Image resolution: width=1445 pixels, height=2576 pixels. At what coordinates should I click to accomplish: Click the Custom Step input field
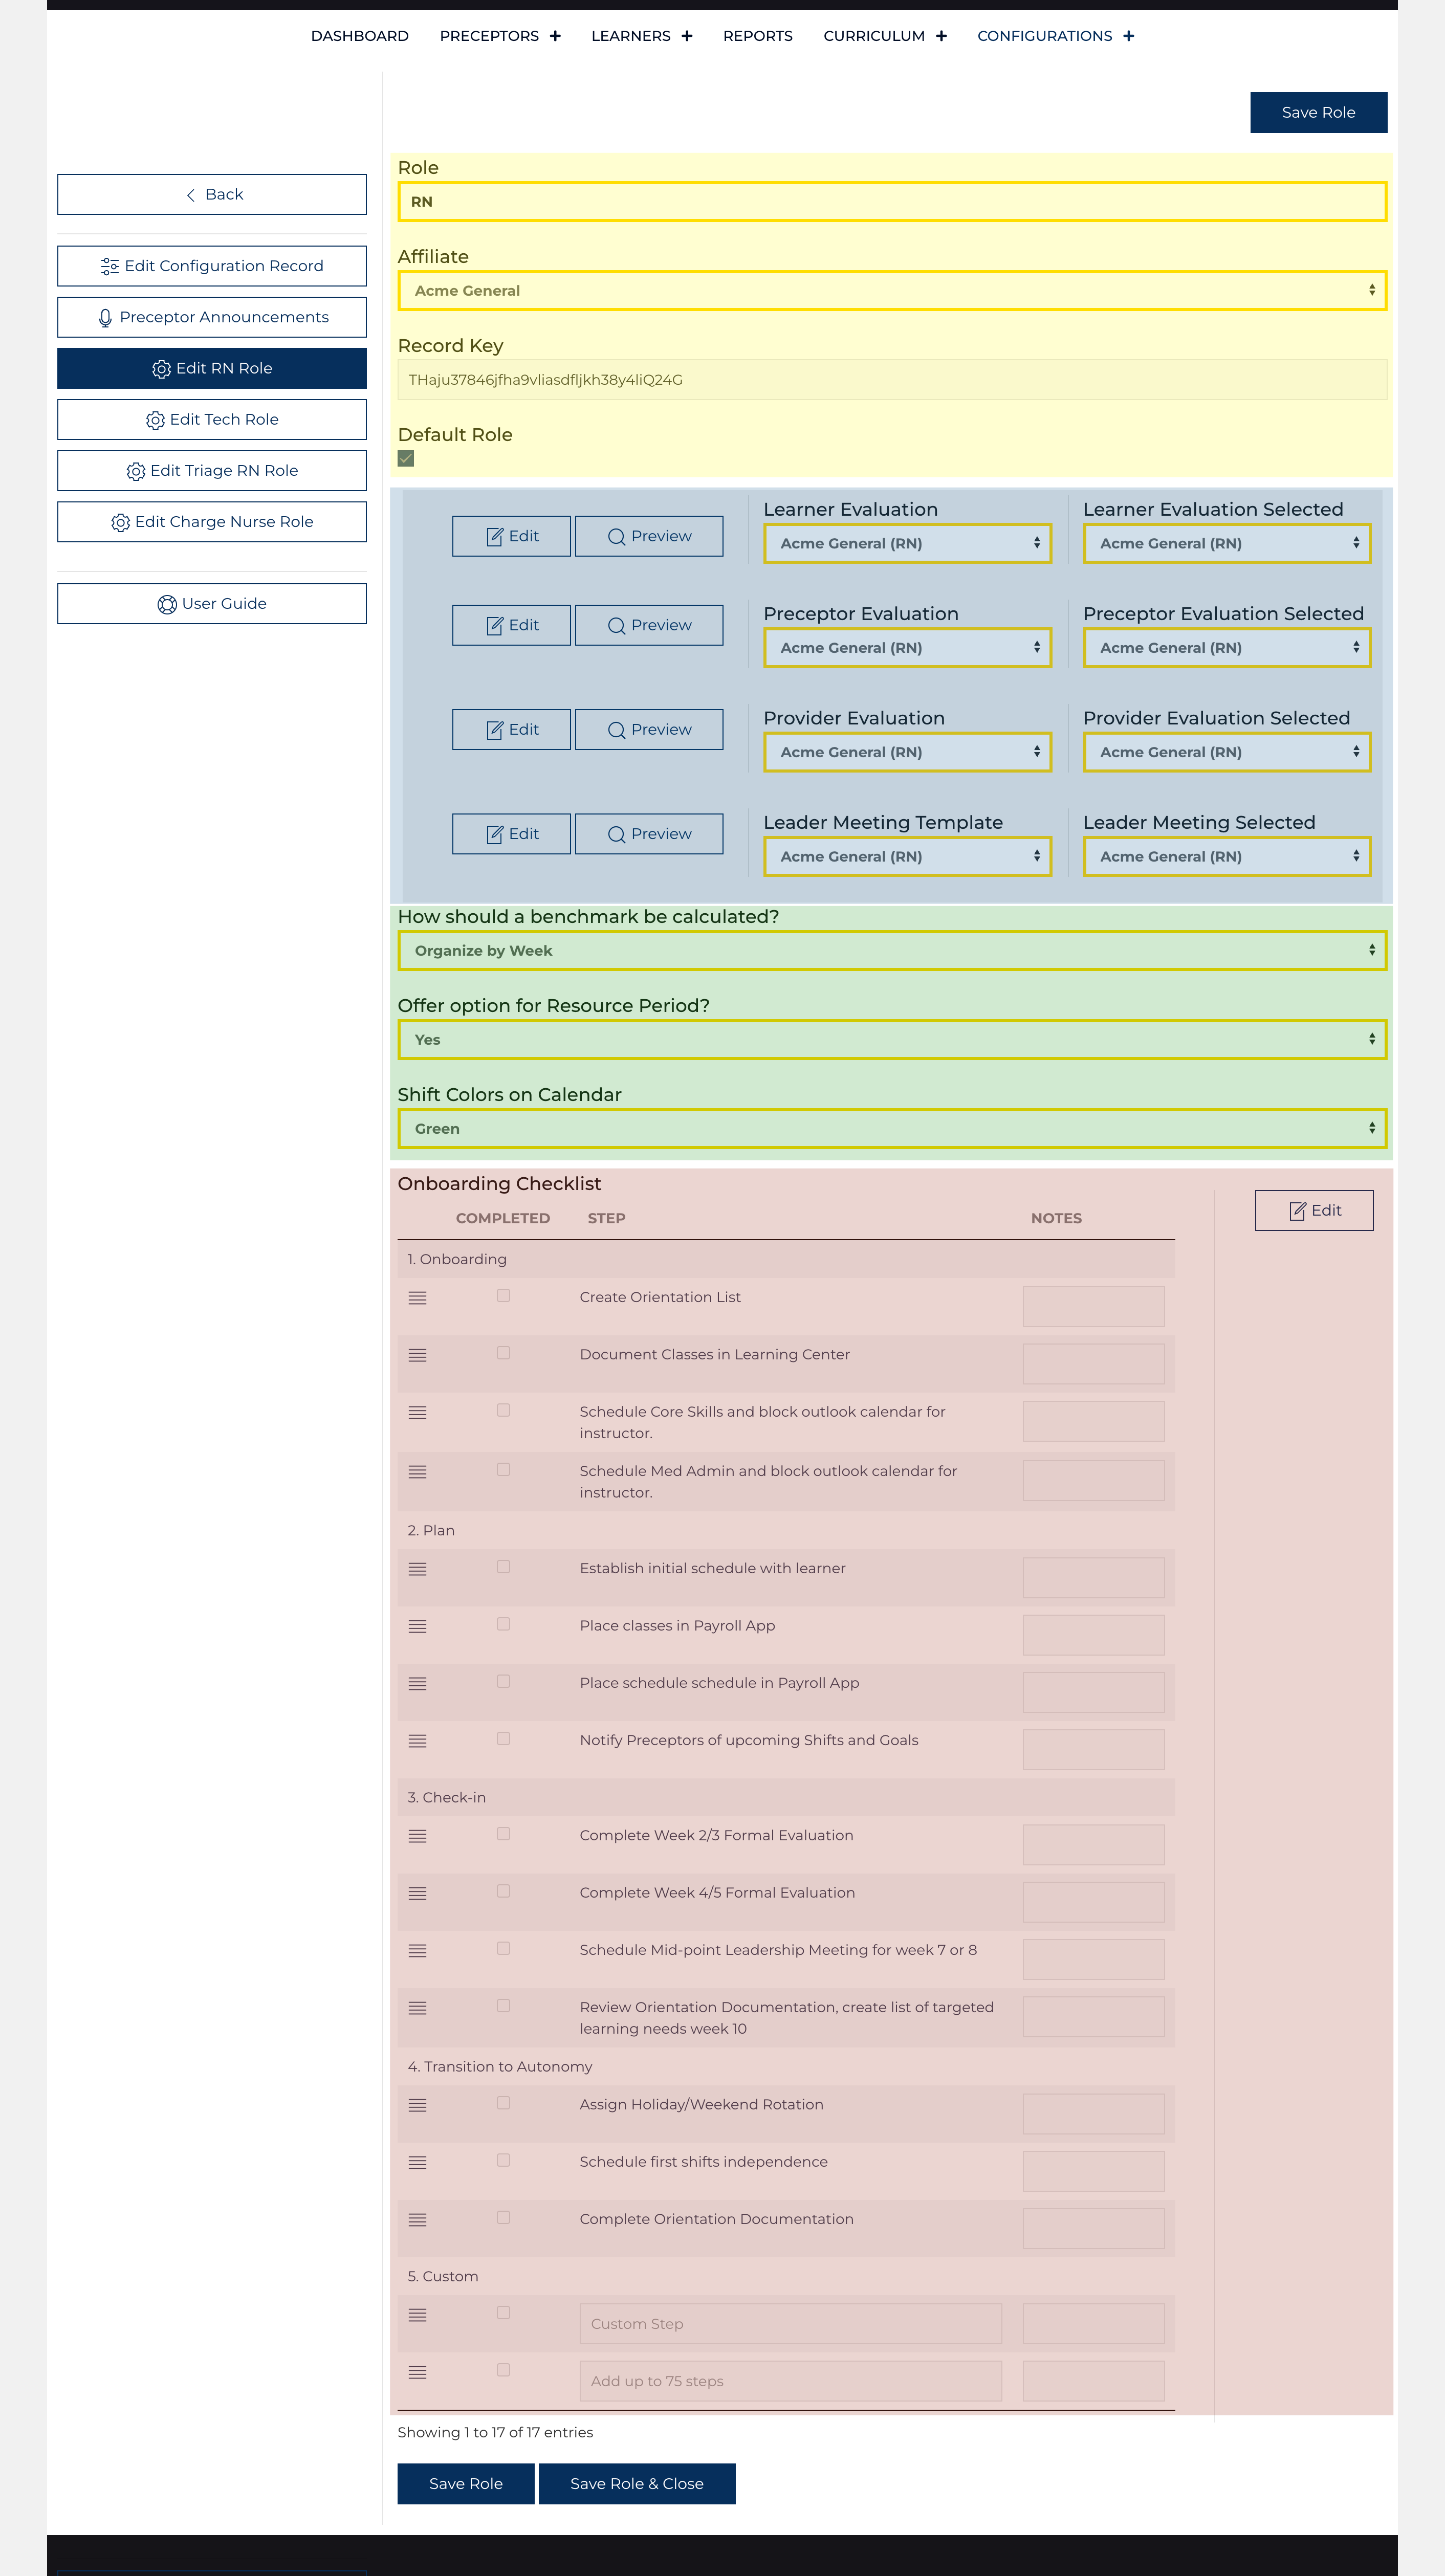[x=790, y=2324]
